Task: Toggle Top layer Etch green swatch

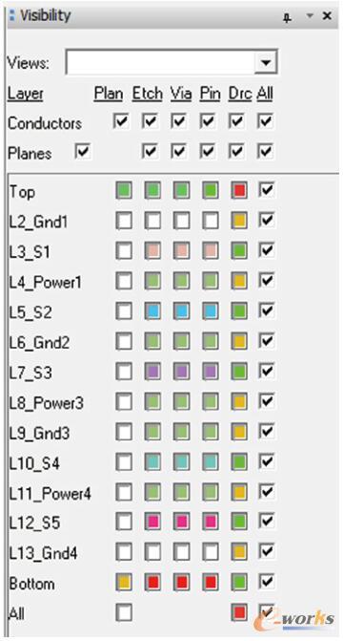Action: pos(152,191)
